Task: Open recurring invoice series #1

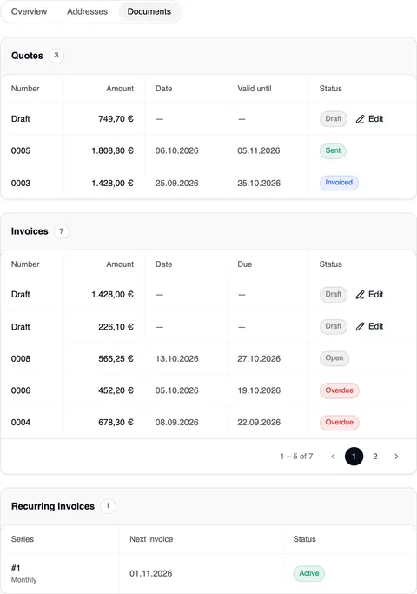Action: pyautogui.click(x=16, y=568)
